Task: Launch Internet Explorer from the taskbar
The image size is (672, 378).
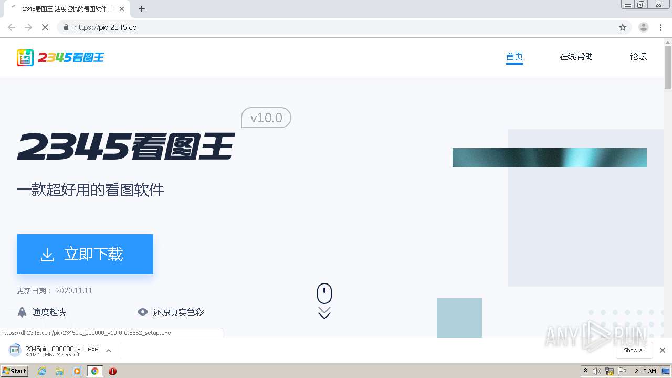Action: pos(41,371)
